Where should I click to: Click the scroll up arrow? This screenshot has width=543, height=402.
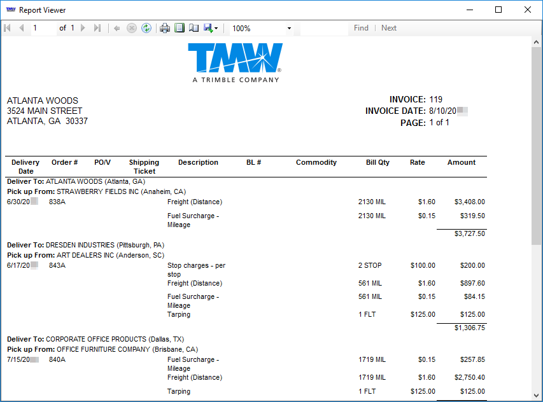click(x=536, y=42)
